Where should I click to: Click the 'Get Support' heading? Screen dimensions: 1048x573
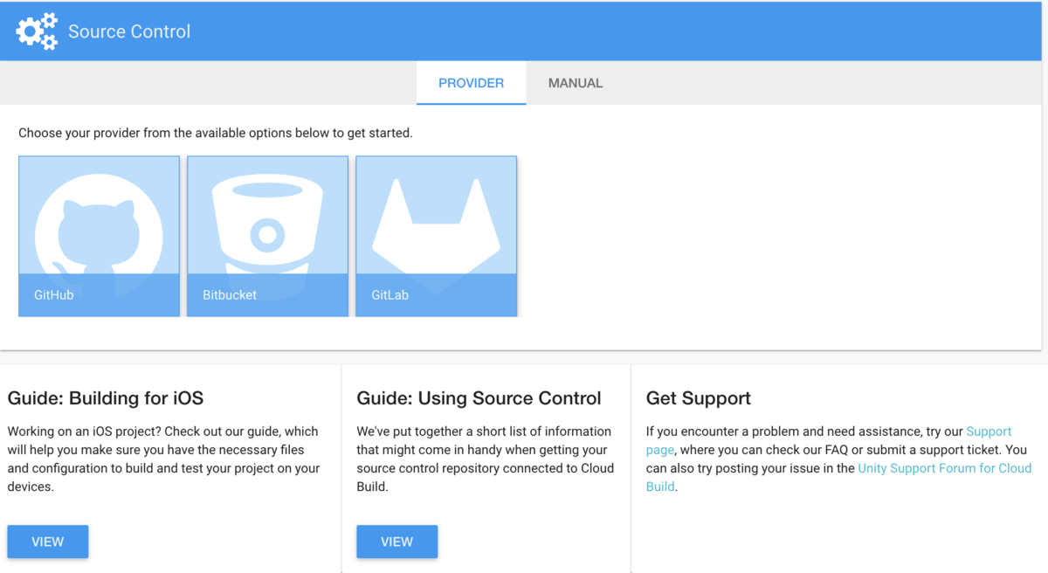click(x=699, y=398)
